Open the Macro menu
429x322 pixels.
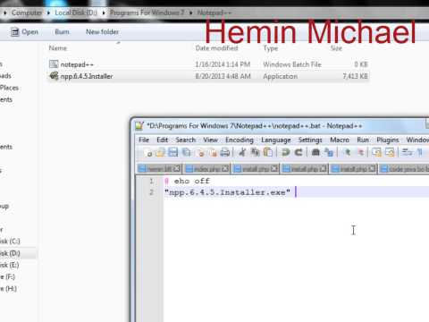[340, 140]
